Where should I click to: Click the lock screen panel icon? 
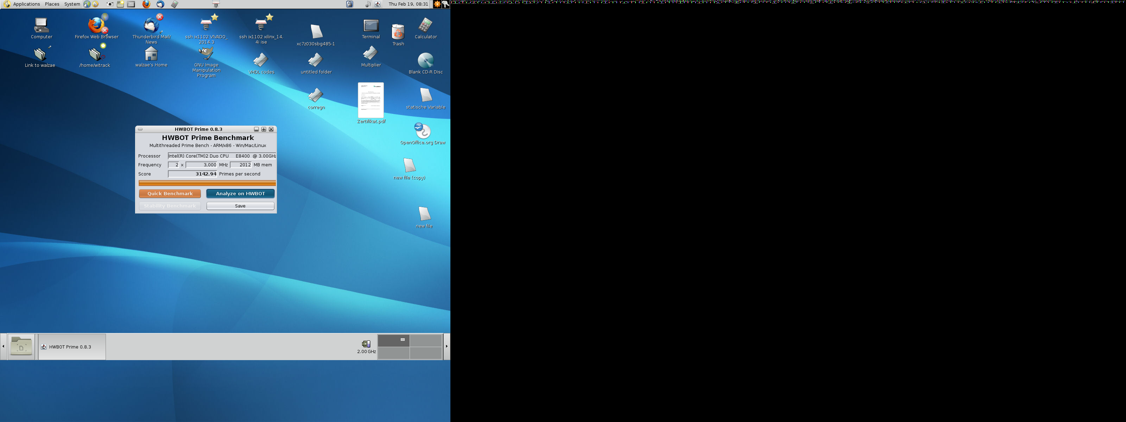coord(350,4)
